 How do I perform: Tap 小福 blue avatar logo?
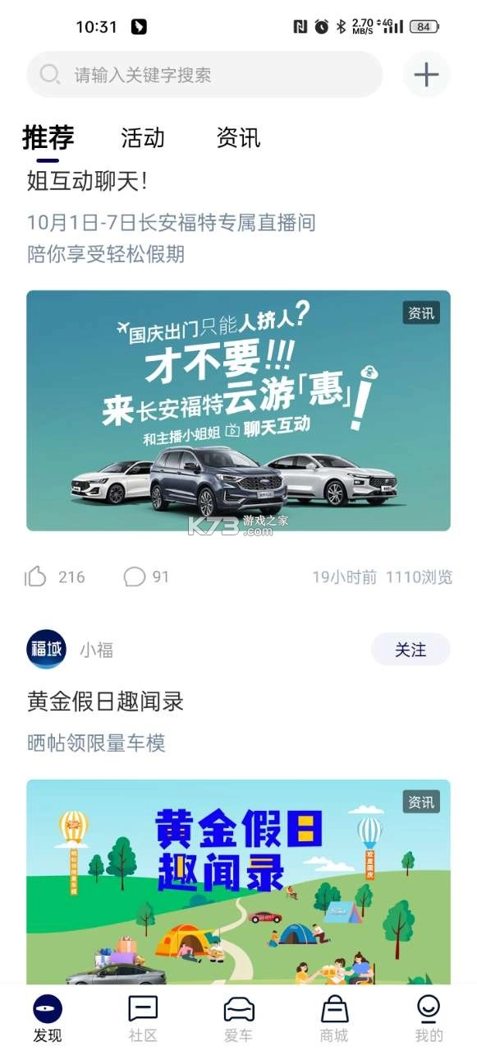(47, 650)
